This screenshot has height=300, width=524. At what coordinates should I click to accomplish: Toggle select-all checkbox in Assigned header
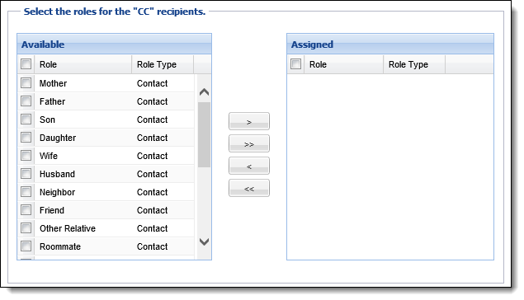click(295, 63)
